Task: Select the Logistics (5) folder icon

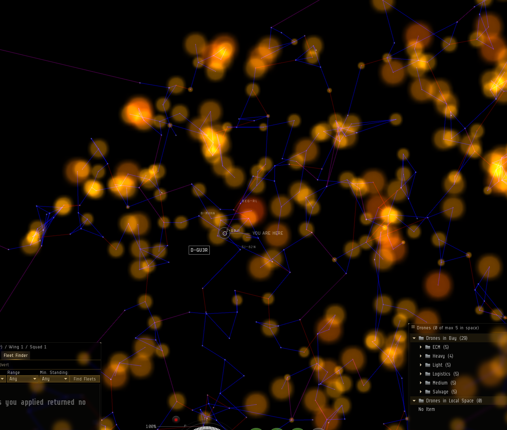Action: click(428, 374)
